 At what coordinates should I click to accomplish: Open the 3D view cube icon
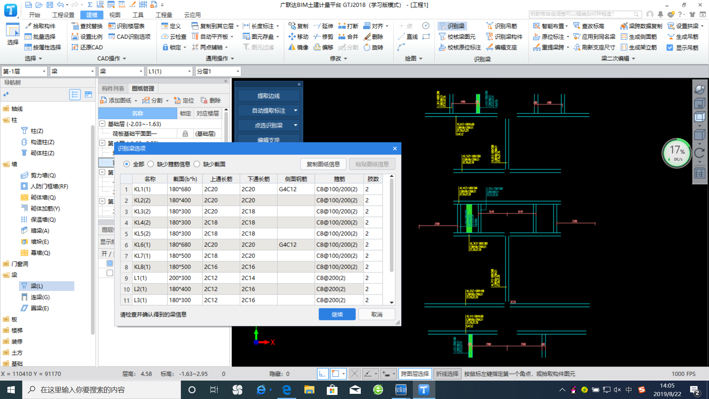coord(700,104)
